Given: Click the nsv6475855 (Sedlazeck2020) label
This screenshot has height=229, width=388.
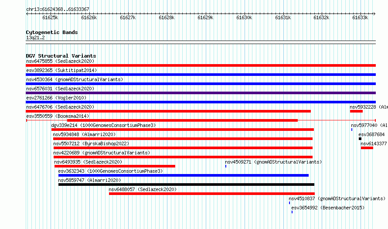Looking at the screenshot, I should pyautogui.click(x=60, y=61).
